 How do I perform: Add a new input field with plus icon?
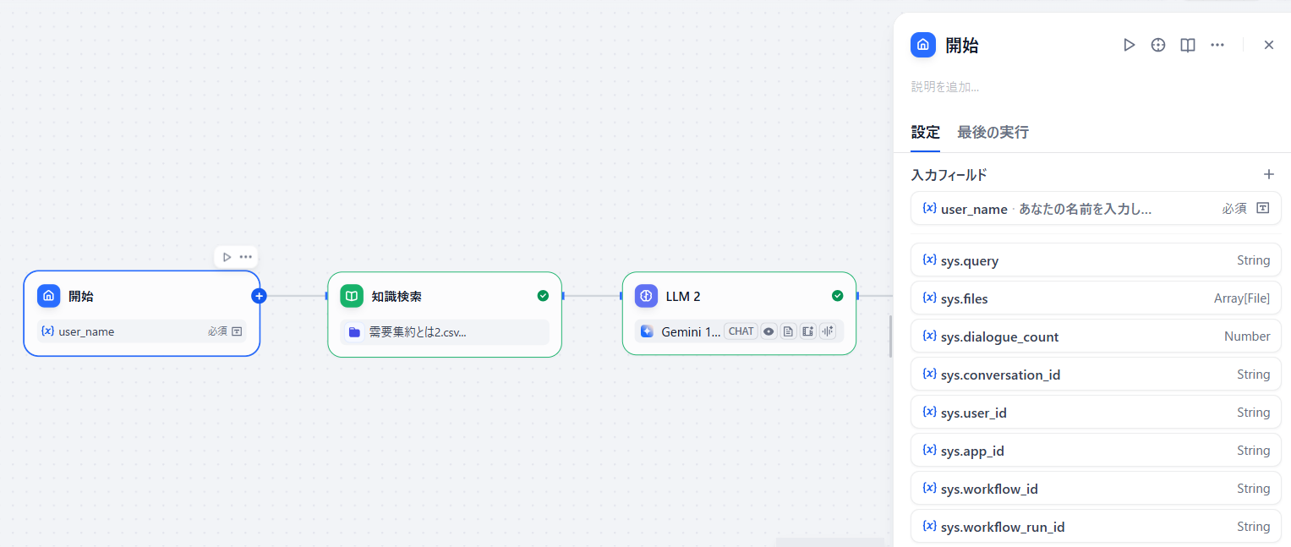(1268, 174)
